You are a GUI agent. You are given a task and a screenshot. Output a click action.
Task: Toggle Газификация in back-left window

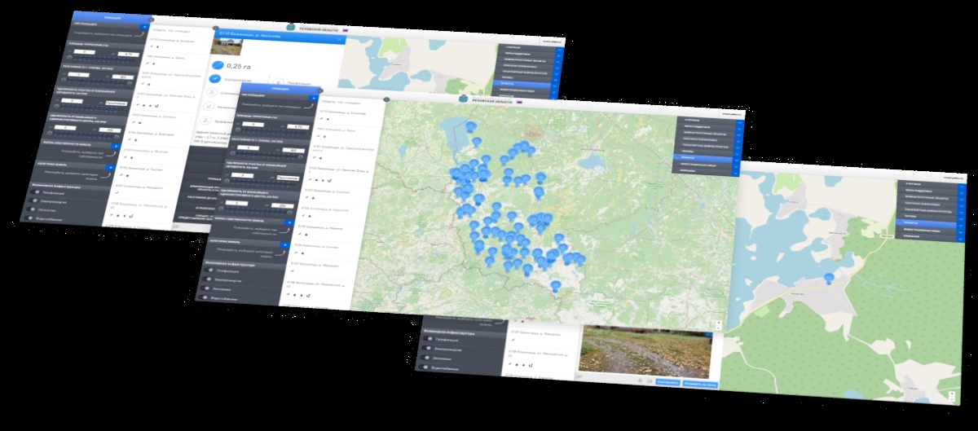35,192
